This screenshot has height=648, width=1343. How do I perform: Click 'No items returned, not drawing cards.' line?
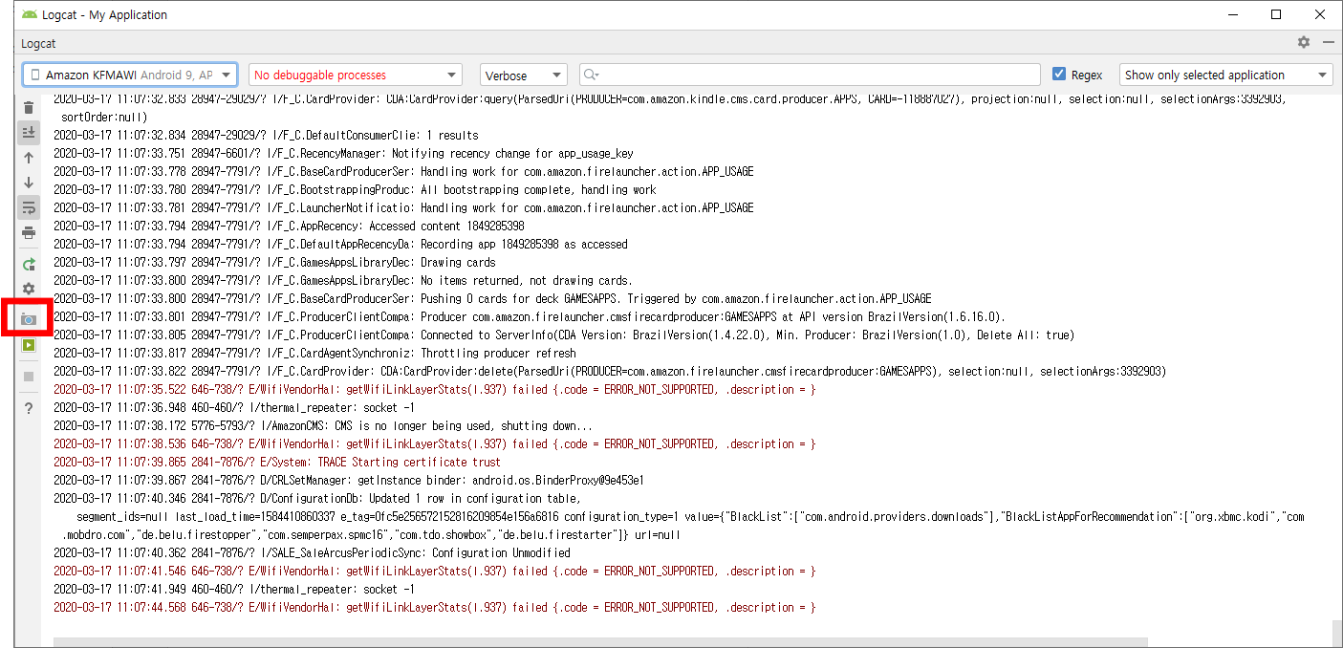coord(343,280)
